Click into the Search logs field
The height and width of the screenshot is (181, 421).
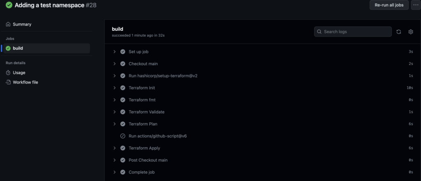[353, 32]
